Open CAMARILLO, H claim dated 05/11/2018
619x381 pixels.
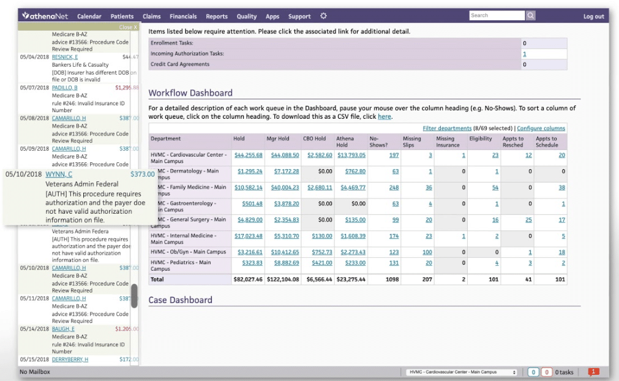click(x=69, y=298)
